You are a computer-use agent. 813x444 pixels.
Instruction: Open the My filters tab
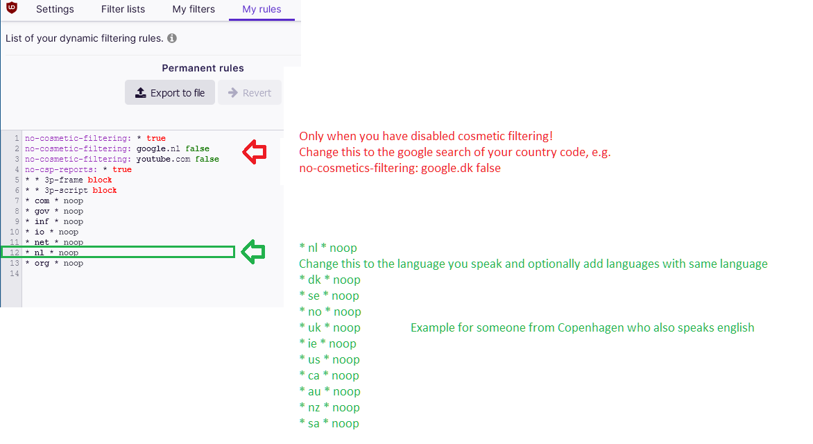[x=194, y=10]
